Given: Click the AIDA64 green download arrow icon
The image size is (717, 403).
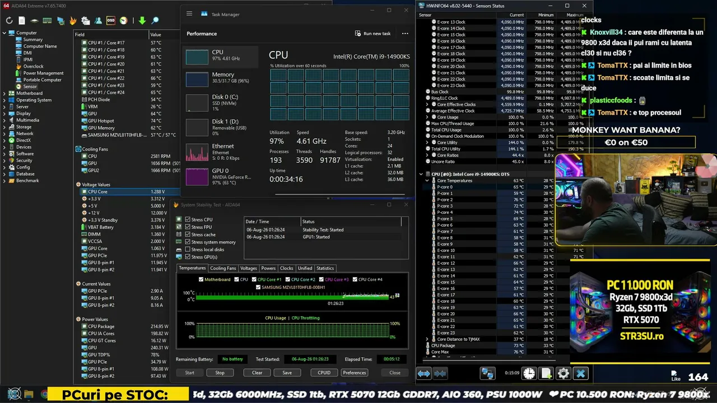Looking at the screenshot, I should tap(142, 21).
